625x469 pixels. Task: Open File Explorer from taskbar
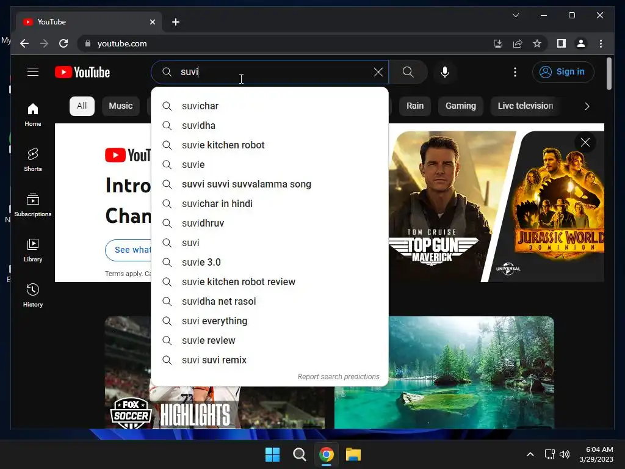[353, 454]
